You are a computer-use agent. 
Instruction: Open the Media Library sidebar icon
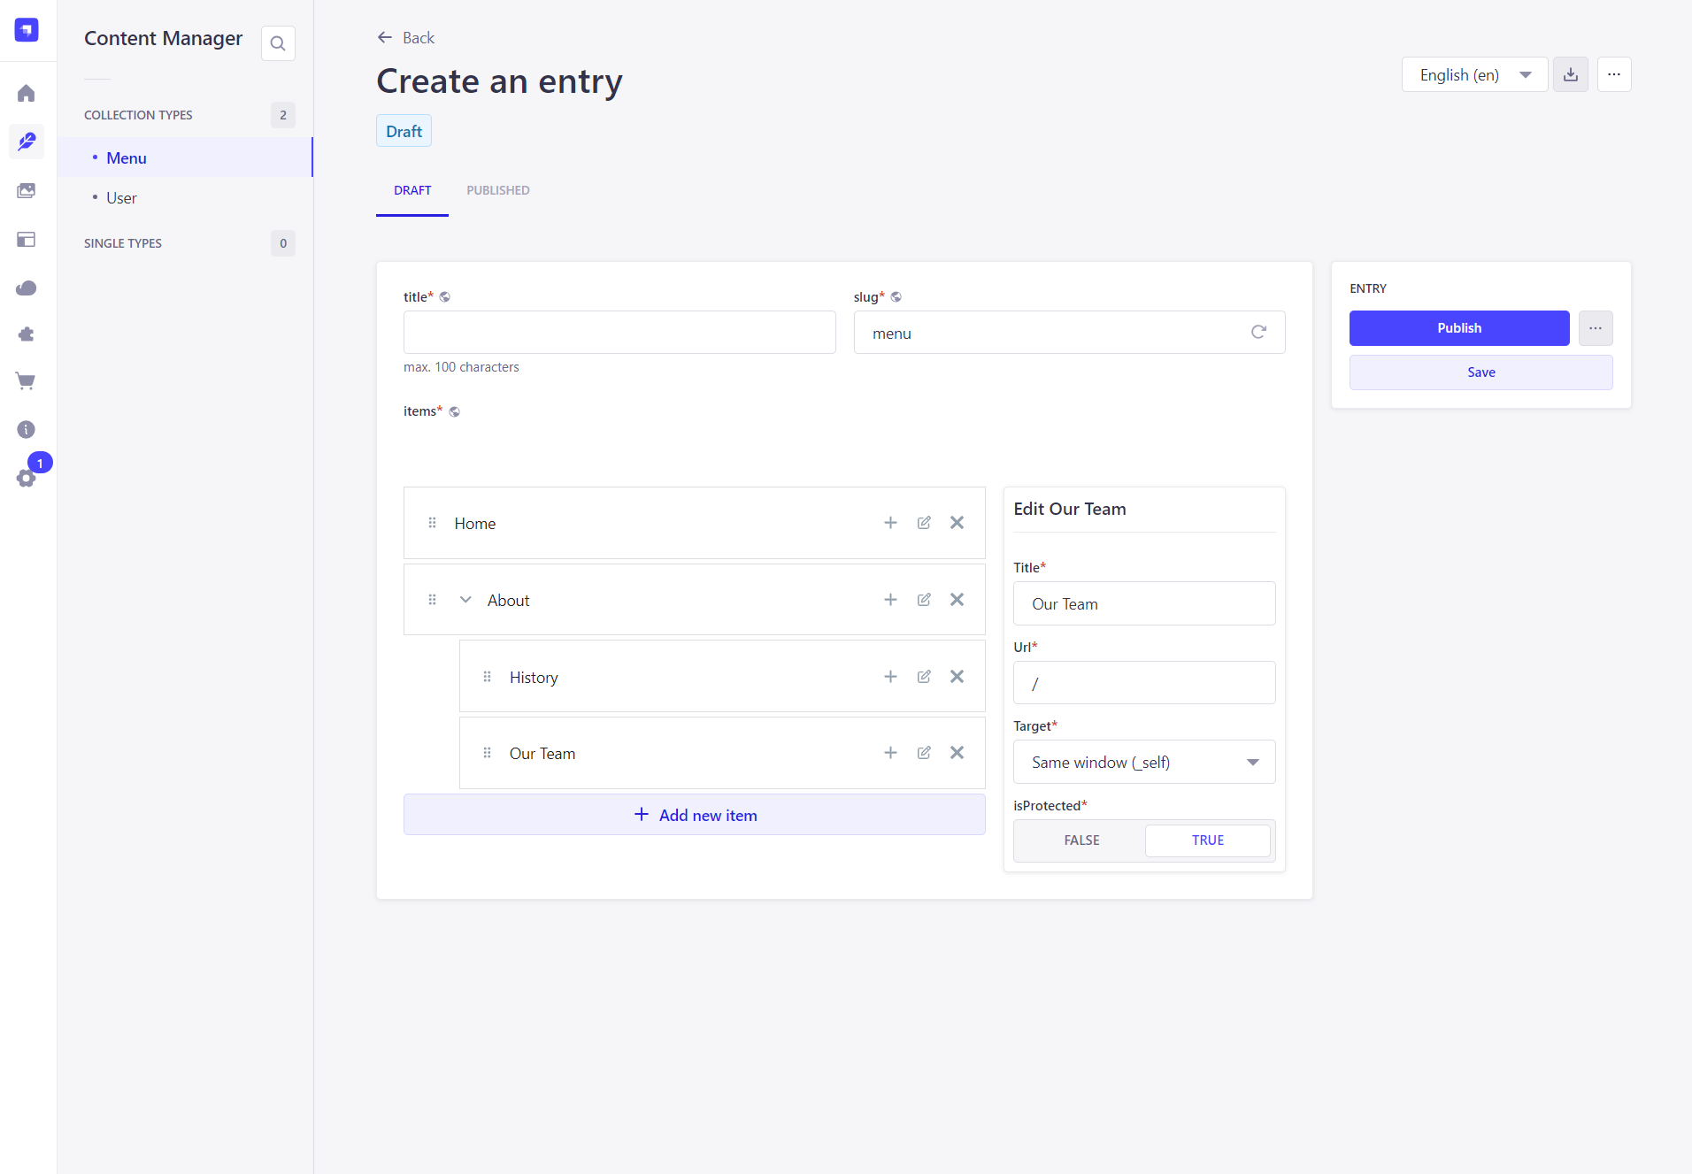[x=27, y=191]
